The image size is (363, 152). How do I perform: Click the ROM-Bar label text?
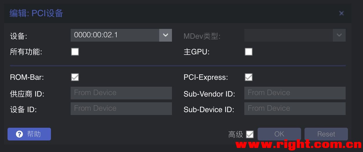pyautogui.click(x=27, y=77)
